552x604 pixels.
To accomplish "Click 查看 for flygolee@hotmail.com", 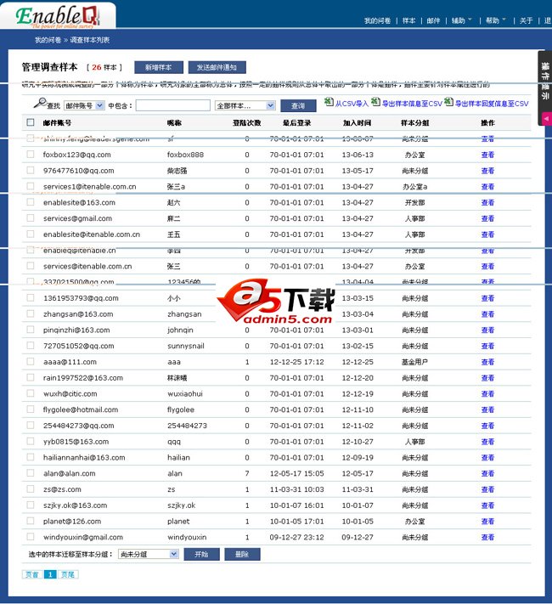I will 487,409.
